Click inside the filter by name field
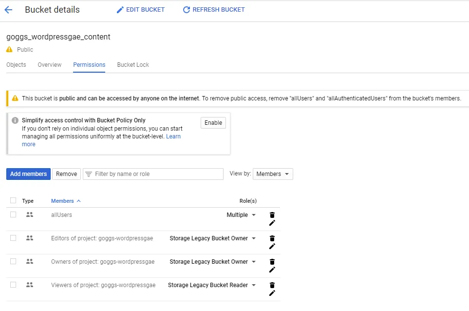Image resolution: width=469 pixels, height=311 pixels. [x=146, y=174]
